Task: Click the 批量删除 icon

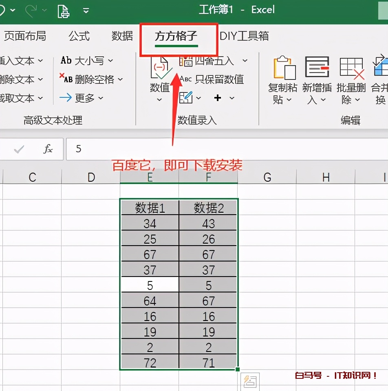Action: pos(351,68)
